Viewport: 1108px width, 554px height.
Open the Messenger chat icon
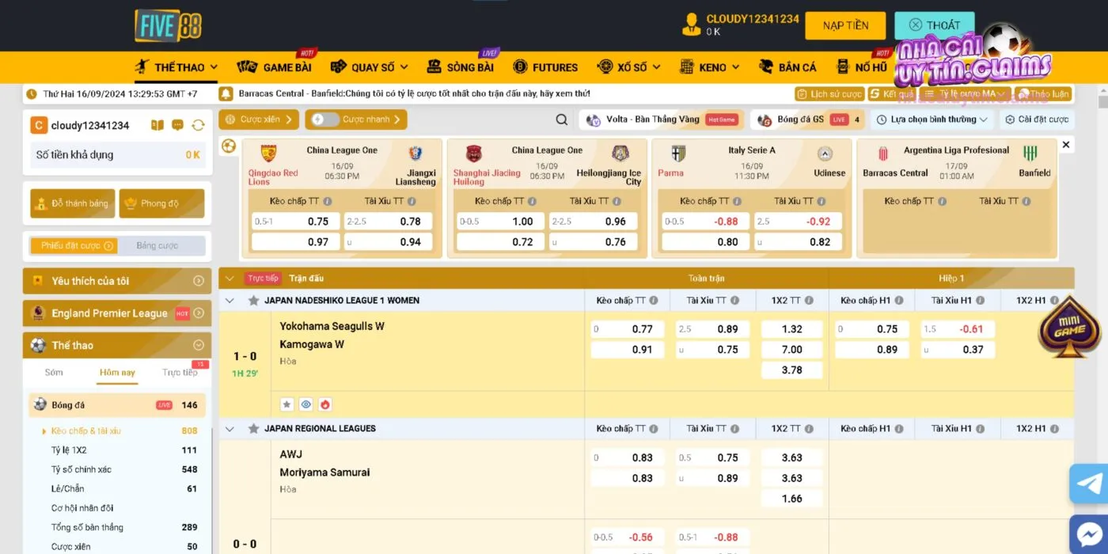1090,533
